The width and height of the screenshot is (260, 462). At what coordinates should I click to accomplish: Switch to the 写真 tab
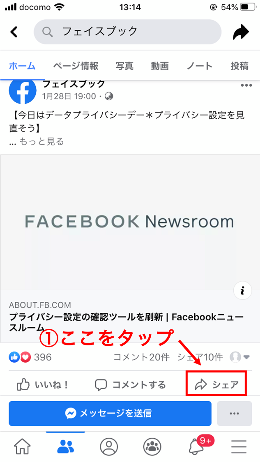click(124, 66)
